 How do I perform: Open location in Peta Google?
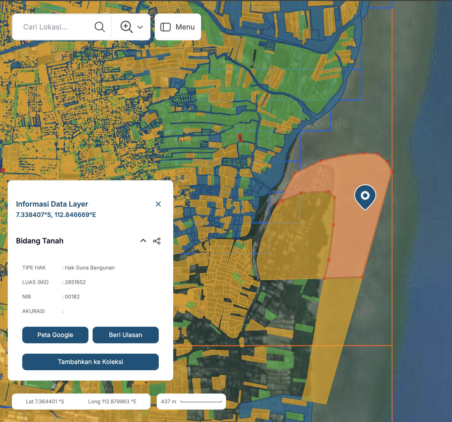55,335
